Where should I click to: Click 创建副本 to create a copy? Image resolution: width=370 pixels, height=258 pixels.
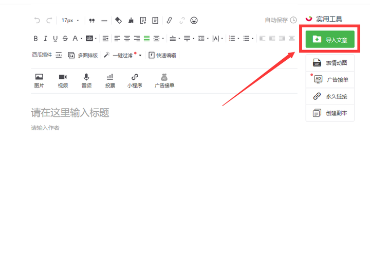(330, 113)
